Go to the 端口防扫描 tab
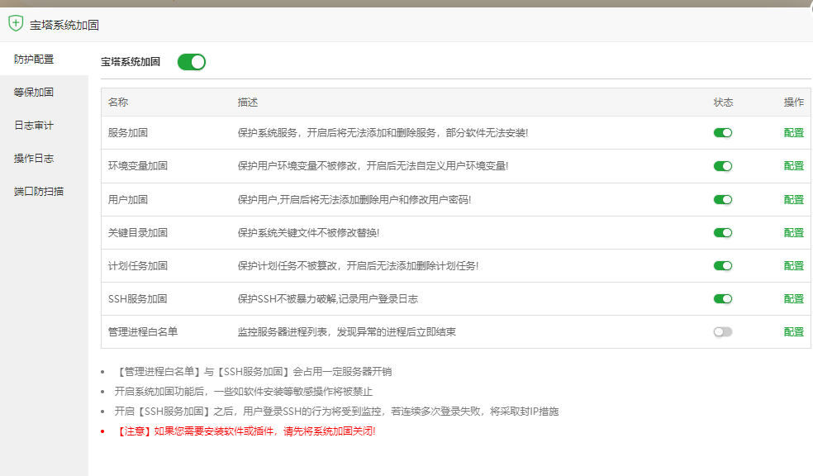 44,192
